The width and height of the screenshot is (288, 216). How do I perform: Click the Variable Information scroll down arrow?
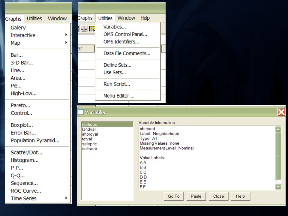278,187
